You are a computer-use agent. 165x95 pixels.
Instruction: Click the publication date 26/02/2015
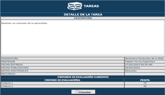coord(132,68)
